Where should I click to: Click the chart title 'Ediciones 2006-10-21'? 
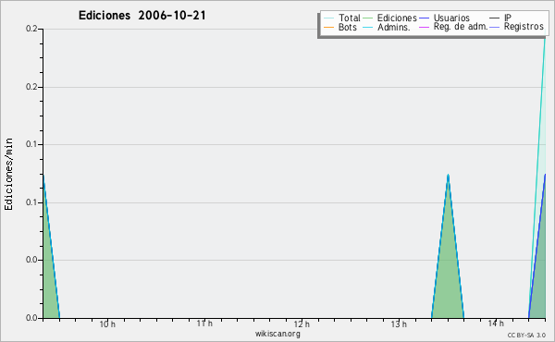[142, 16]
